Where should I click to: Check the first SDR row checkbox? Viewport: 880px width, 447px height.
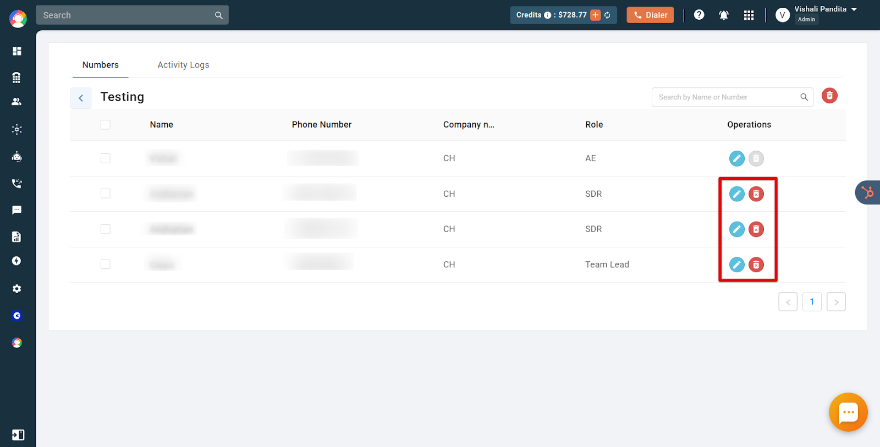pyautogui.click(x=106, y=194)
